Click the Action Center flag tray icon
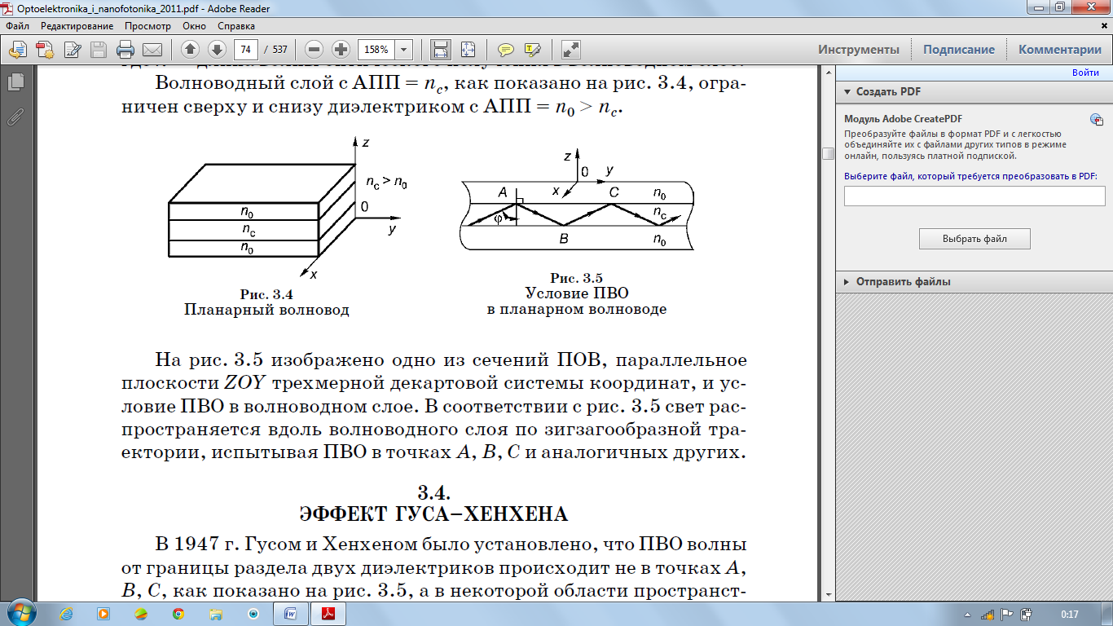Image resolution: width=1113 pixels, height=626 pixels. [x=1006, y=615]
